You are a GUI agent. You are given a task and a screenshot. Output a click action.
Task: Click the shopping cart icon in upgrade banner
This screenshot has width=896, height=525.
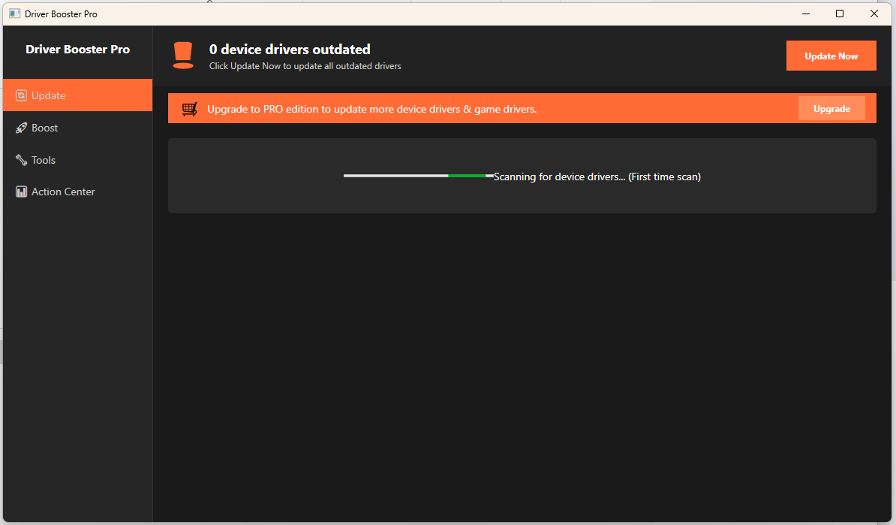click(190, 109)
